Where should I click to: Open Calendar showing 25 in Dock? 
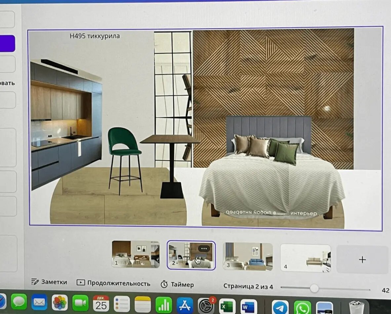coord(101,303)
